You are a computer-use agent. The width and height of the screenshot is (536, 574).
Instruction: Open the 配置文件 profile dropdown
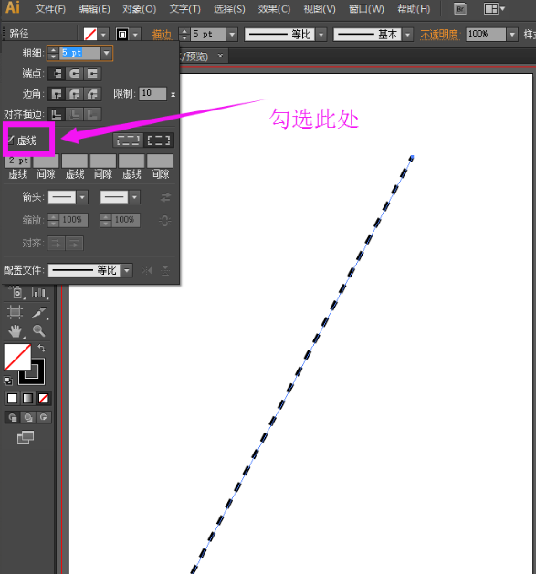127,270
